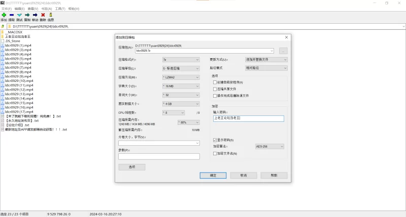Viewport: 406px width, 217px height.
Task: Click the red Delete (删除) icon
Action: 43,15
